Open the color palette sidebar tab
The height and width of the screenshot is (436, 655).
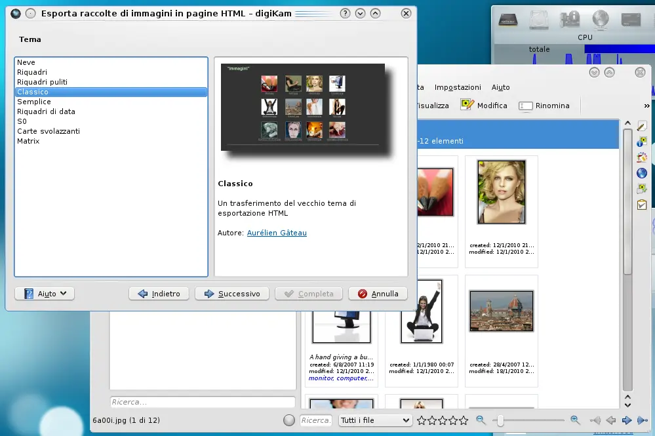[x=642, y=157]
